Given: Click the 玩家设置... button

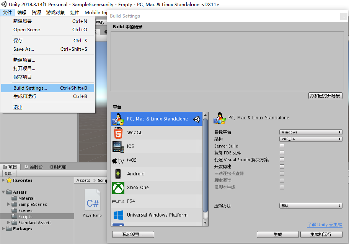Looking at the screenshot, I should [x=133, y=234].
